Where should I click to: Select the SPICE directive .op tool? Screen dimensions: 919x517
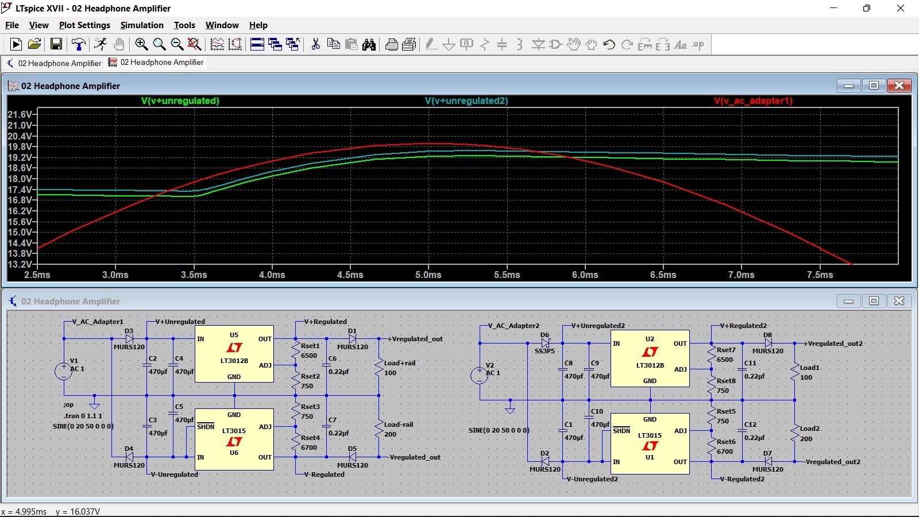tap(698, 44)
